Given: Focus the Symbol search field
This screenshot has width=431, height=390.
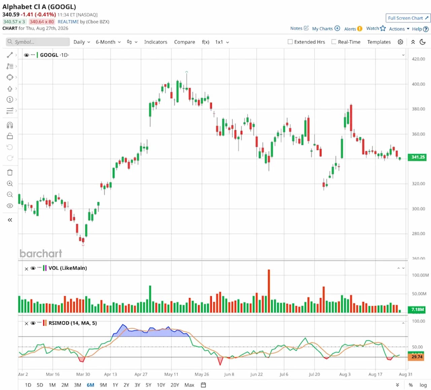Looking at the screenshot, I should [38, 42].
